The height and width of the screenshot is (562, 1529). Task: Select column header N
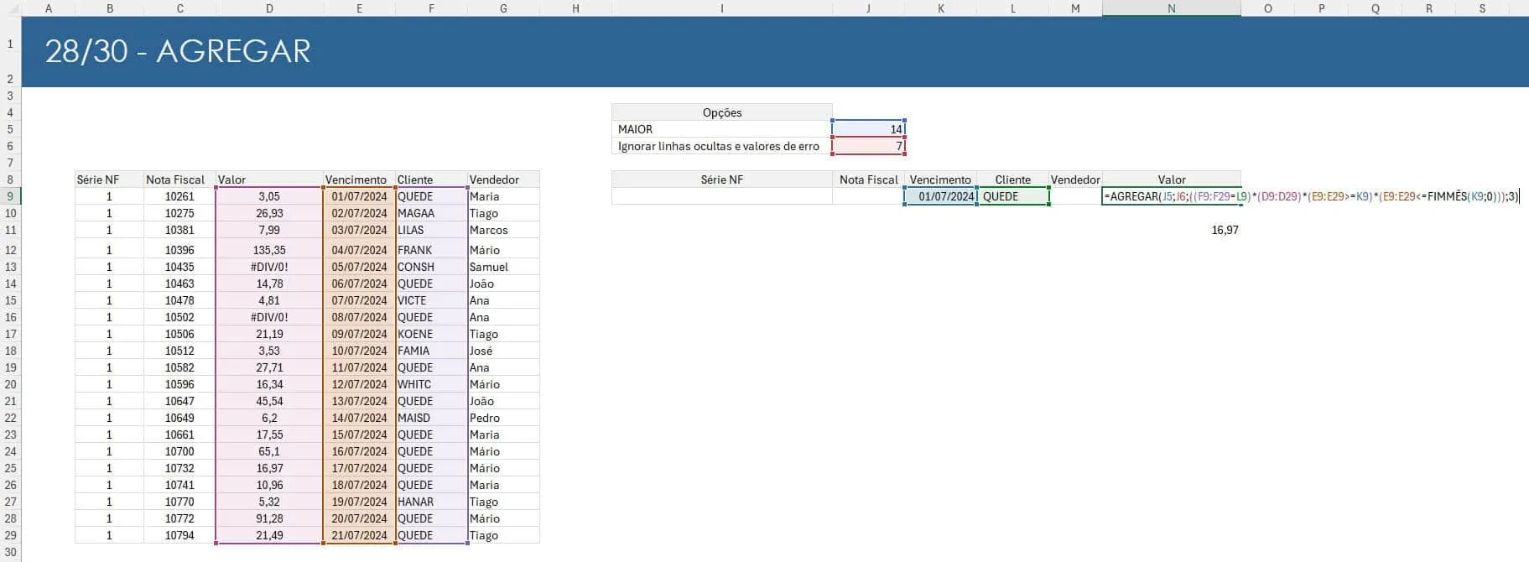[1171, 8]
